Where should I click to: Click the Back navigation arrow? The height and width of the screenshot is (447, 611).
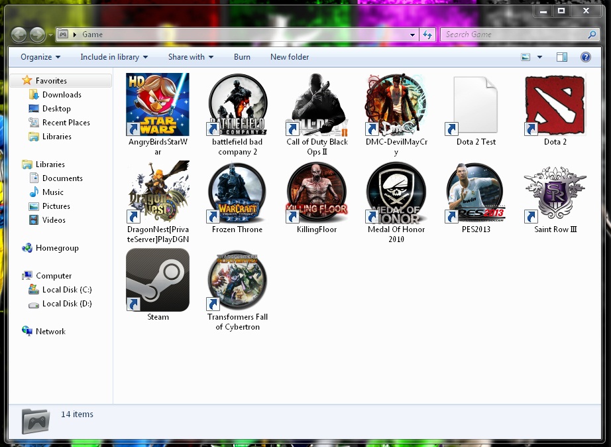coord(19,34)
